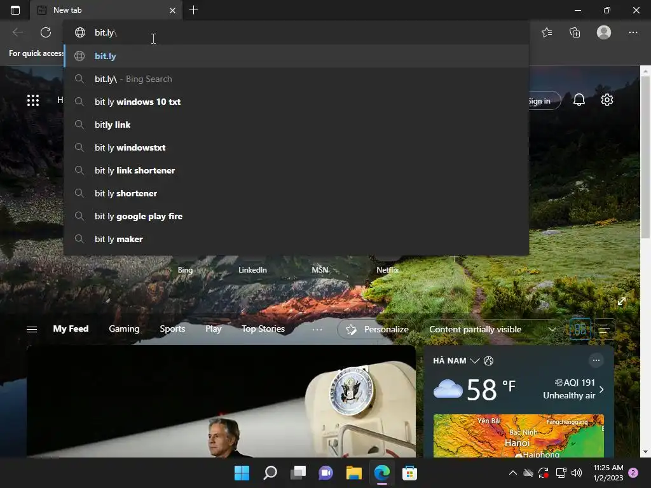651x488 pixels.
Task: Choose 'bit ly google play fire' suggestion
Action: 296,216
